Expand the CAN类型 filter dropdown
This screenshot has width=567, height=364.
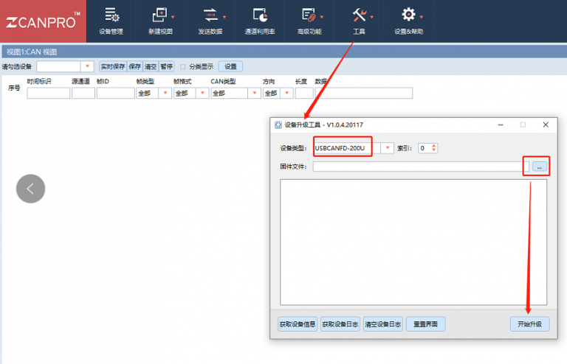click(255, 94)
